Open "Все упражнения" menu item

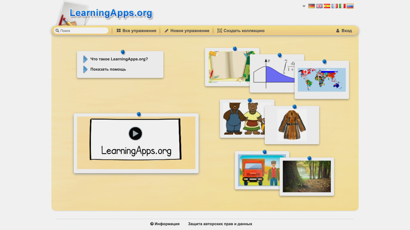(x=136, y=31)
